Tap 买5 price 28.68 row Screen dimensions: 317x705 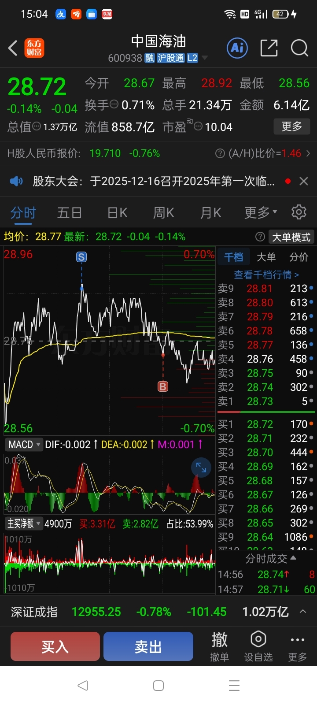[x=266, y=481]
